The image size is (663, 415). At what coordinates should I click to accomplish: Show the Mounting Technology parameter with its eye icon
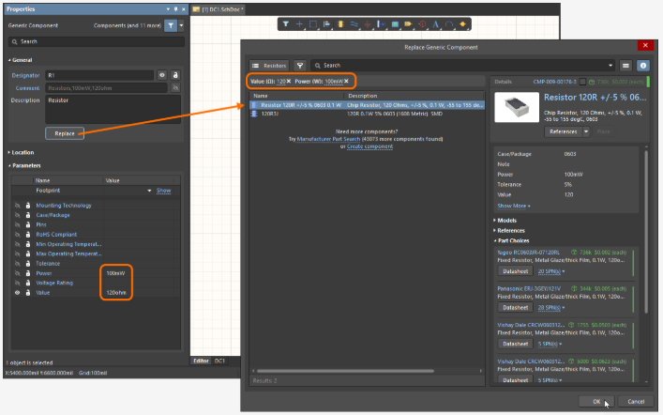point(17,206)
